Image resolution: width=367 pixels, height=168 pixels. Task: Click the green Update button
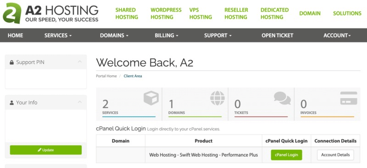[x=46, y=150]
